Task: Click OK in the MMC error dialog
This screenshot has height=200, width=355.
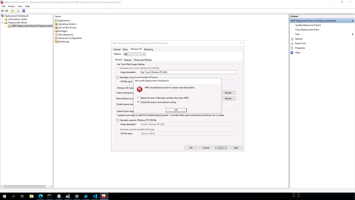Action: pos(176,110)
